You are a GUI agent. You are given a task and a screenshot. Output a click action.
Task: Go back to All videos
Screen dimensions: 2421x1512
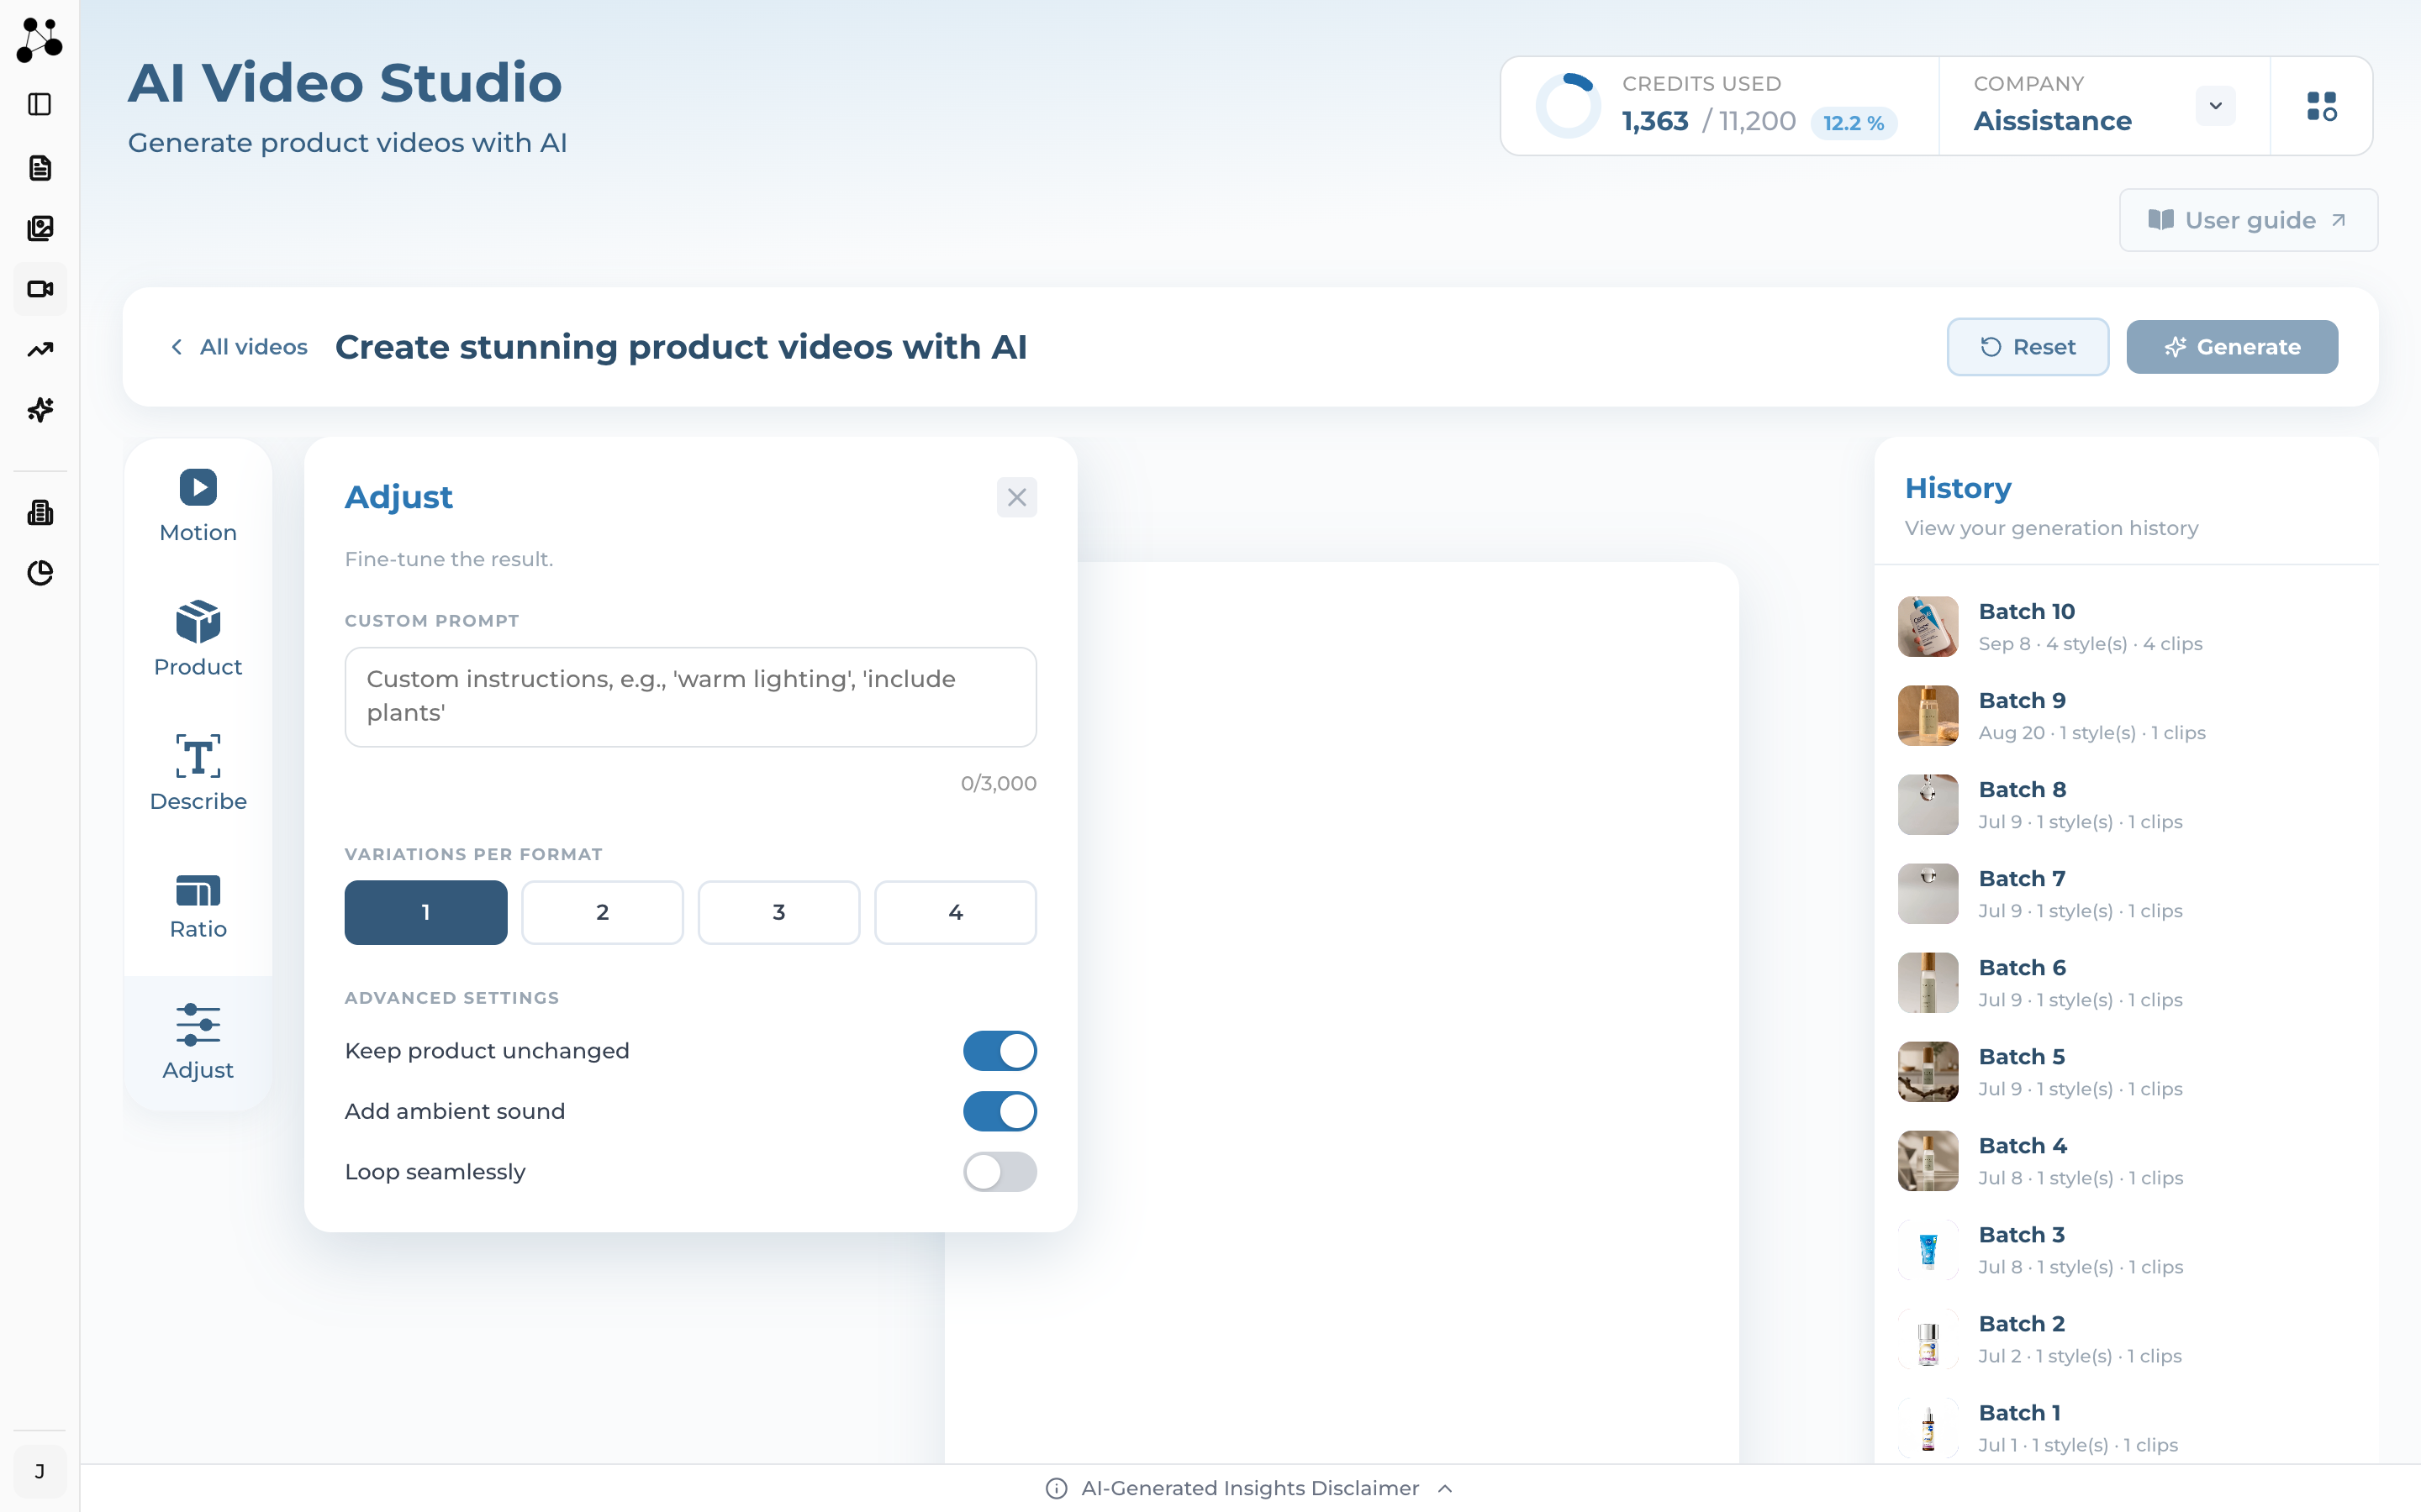[239, 347]
